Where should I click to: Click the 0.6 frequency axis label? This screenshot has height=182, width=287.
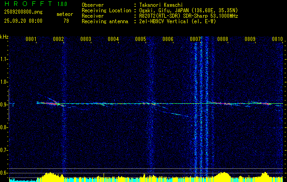(x=4, y=173)
